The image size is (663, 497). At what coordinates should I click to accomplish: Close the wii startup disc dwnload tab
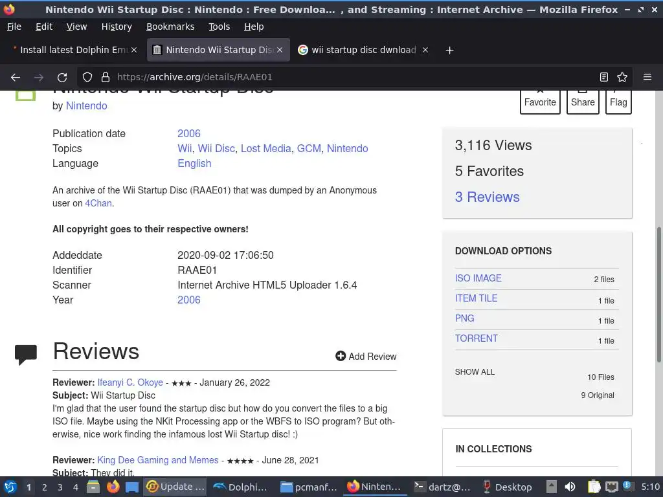[425, 50]
